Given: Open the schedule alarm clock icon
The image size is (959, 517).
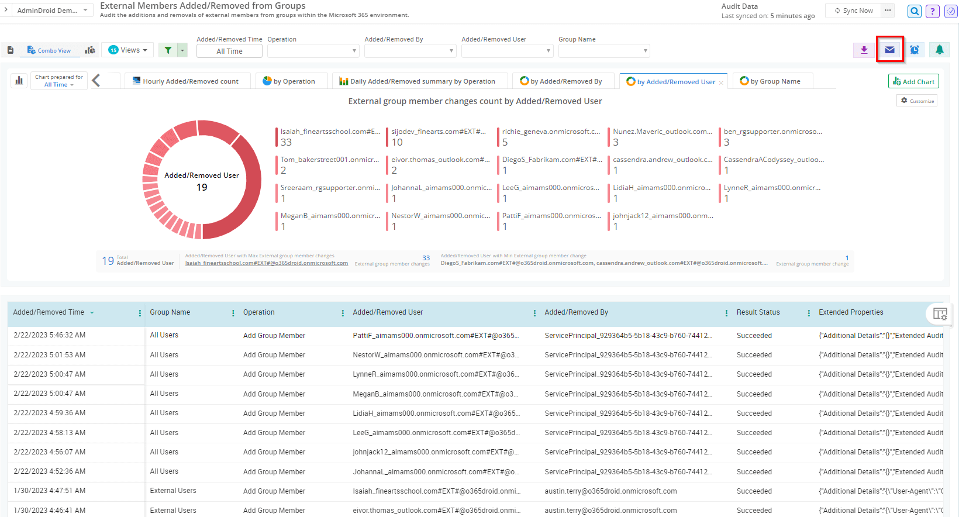Looking at the screenshot, I should [915, 50].
